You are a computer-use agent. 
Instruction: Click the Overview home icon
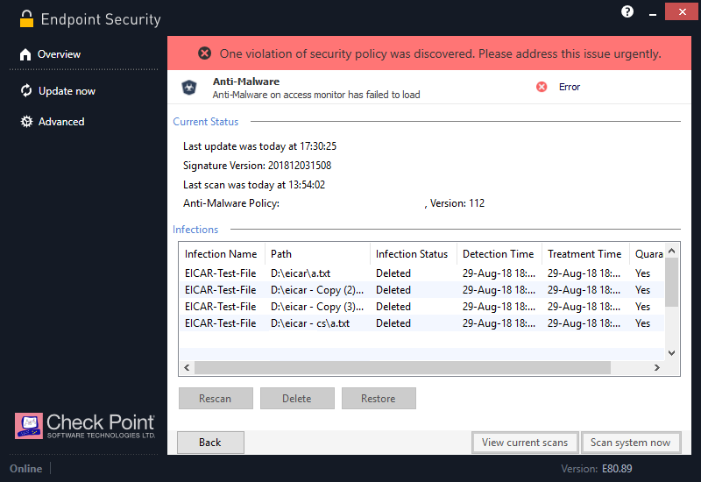click(25, 54)
